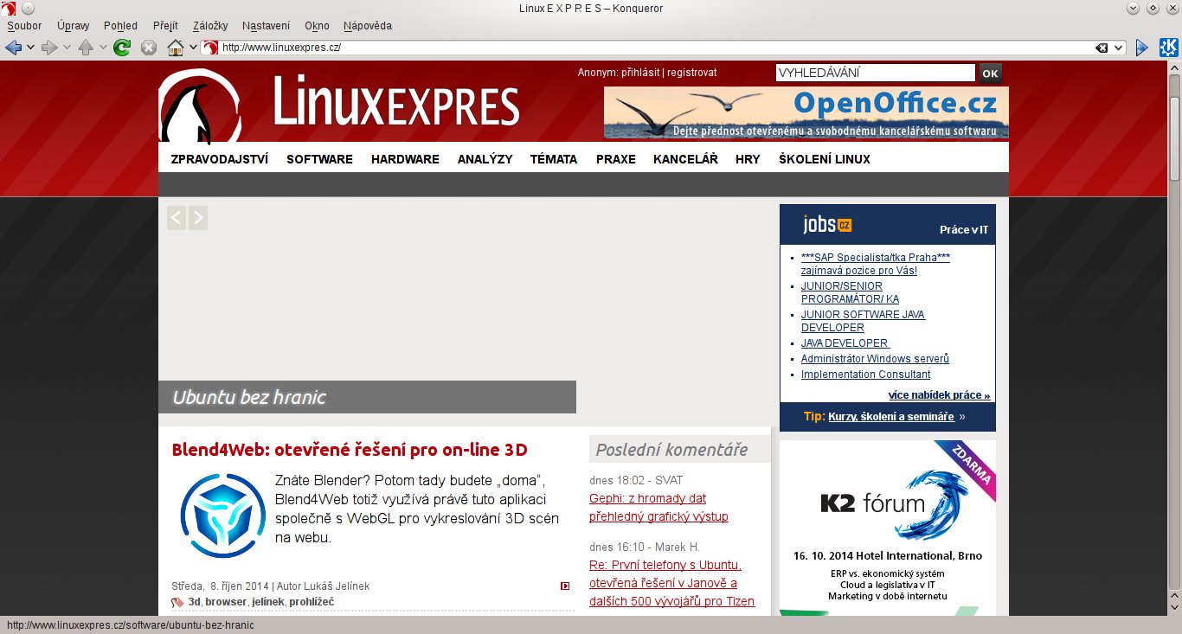Open the Re: První telefony s Ubuntu comment

672,583
